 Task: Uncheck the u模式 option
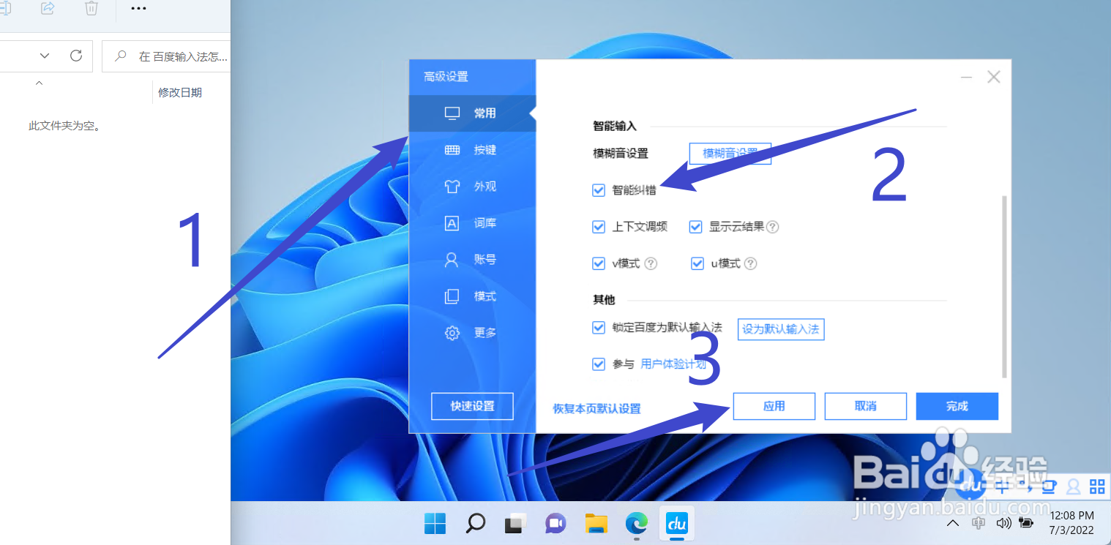pos(697,263)
